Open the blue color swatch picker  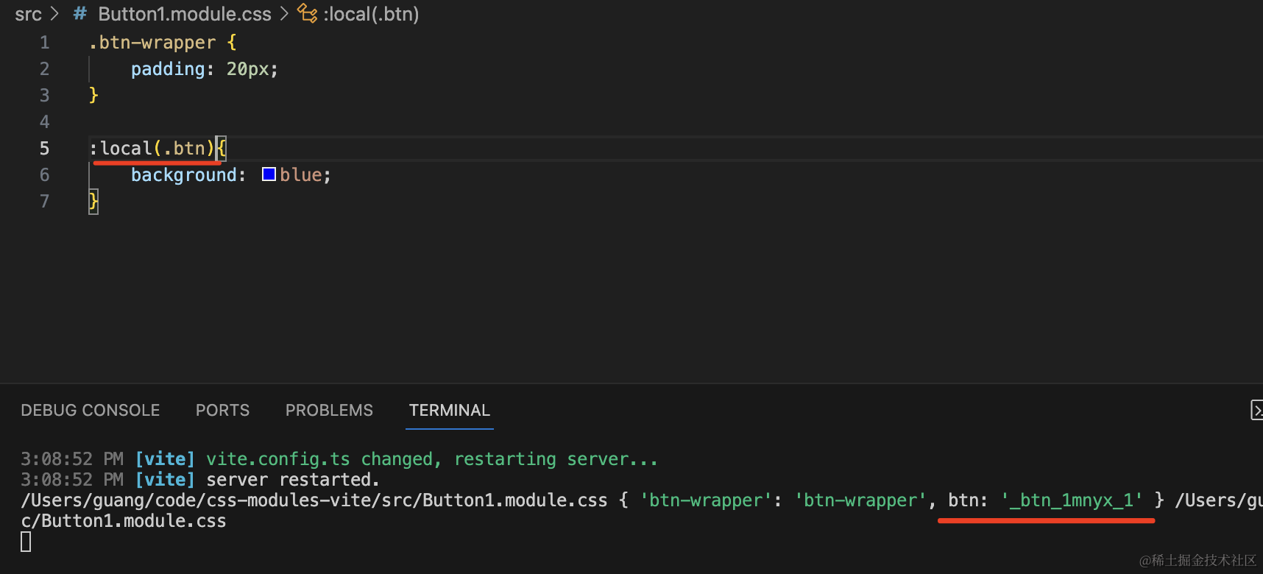tap(269, 174)
